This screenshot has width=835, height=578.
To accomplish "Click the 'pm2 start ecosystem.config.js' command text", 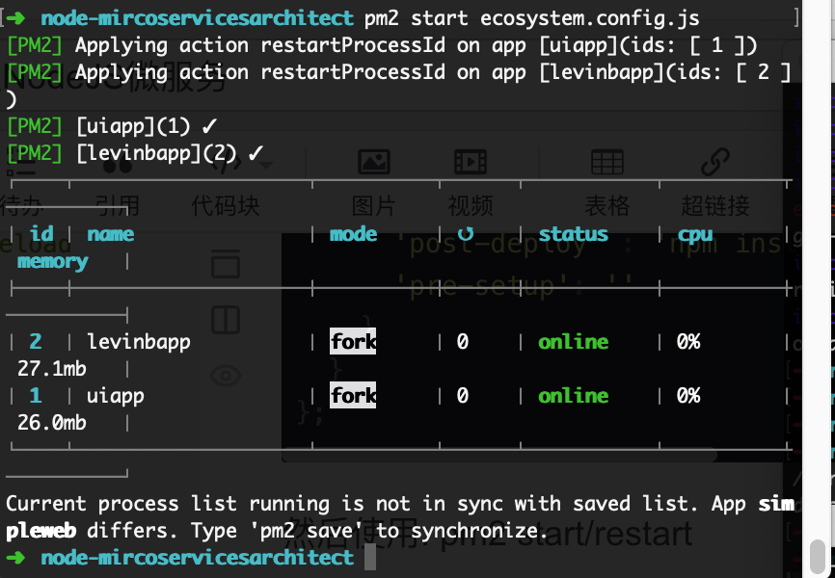I will (x=531, y=18).
